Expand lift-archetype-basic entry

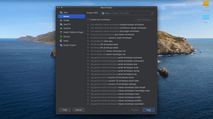[88, 44]
